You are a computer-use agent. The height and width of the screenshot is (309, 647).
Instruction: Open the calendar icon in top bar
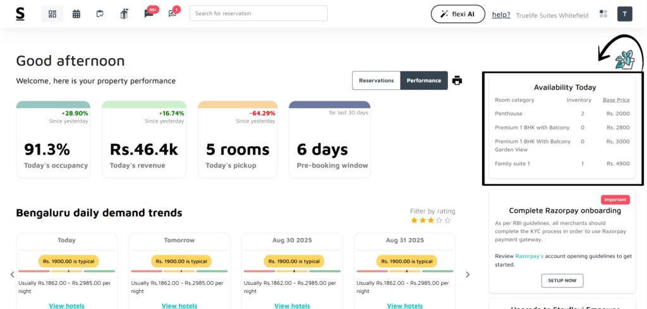point(76,14)
